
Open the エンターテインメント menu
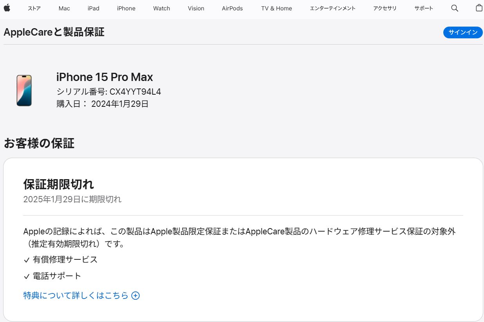[x=333, y=8]
